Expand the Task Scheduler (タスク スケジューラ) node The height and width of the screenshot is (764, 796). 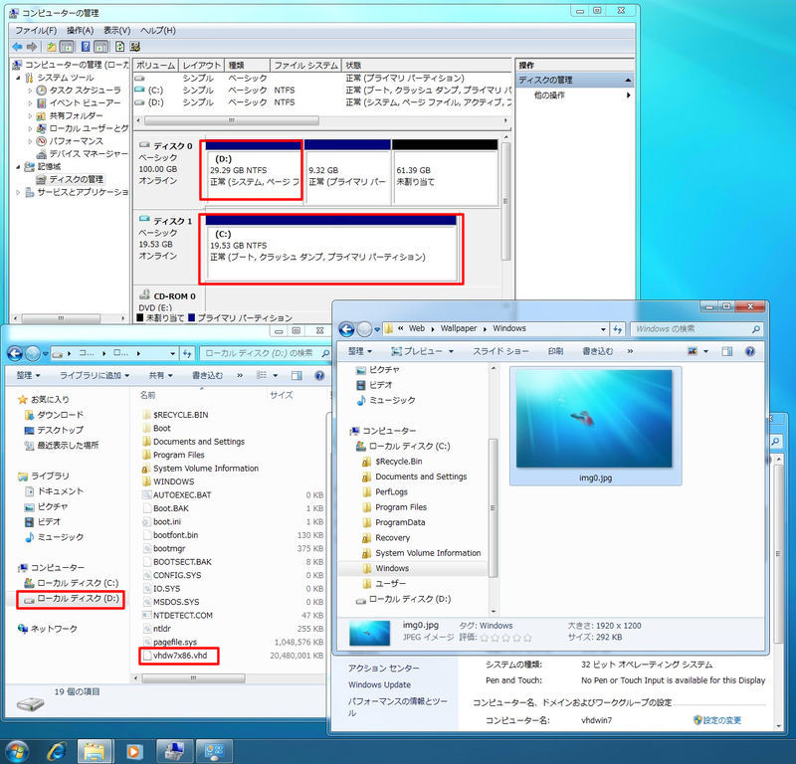coord(31,91)
